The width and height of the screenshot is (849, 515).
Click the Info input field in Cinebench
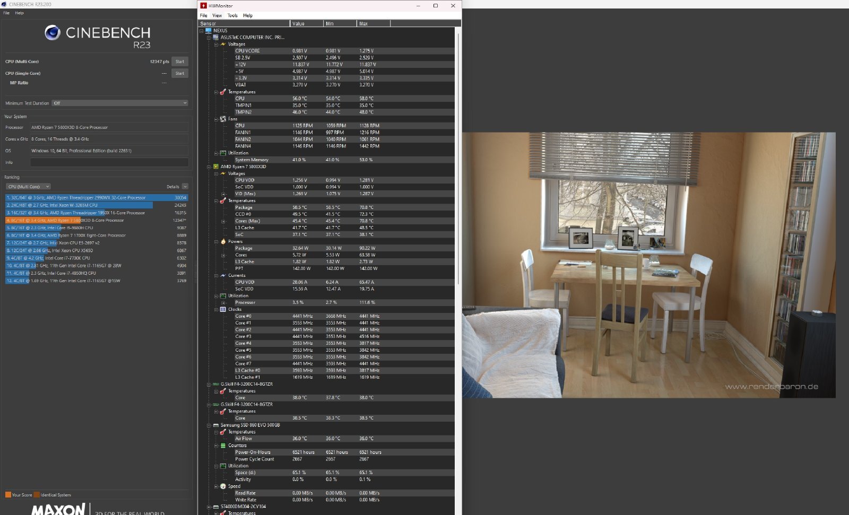pos(109,162)
